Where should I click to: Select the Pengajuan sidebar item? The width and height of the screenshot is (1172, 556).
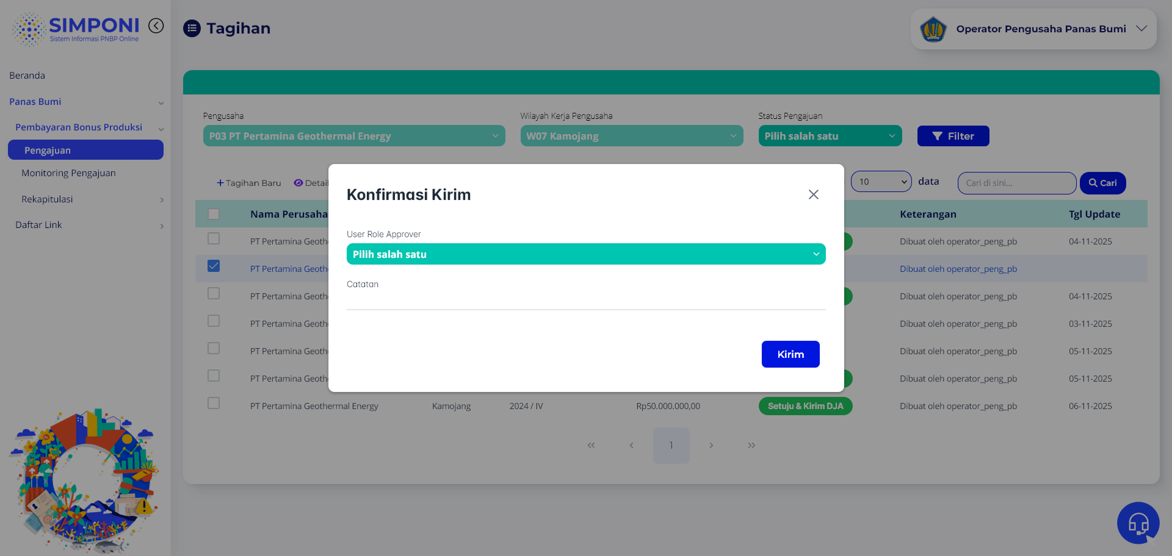pyautogui.click(x=85, y=150)
